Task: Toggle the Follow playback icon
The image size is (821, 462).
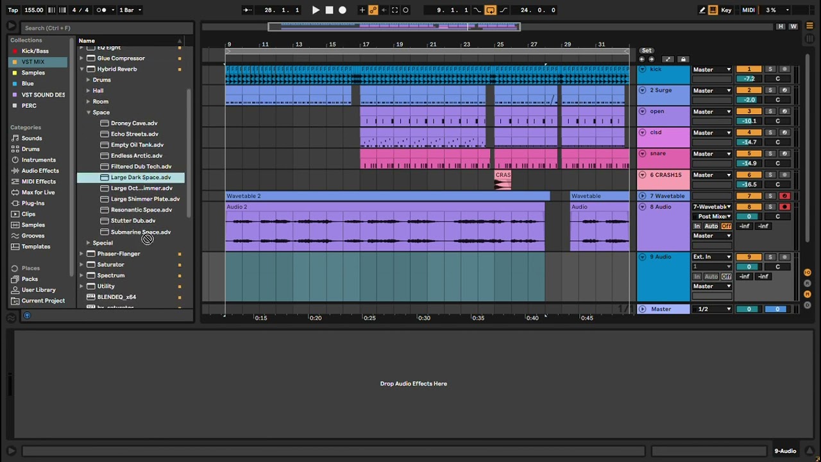Action: (248, 10)
